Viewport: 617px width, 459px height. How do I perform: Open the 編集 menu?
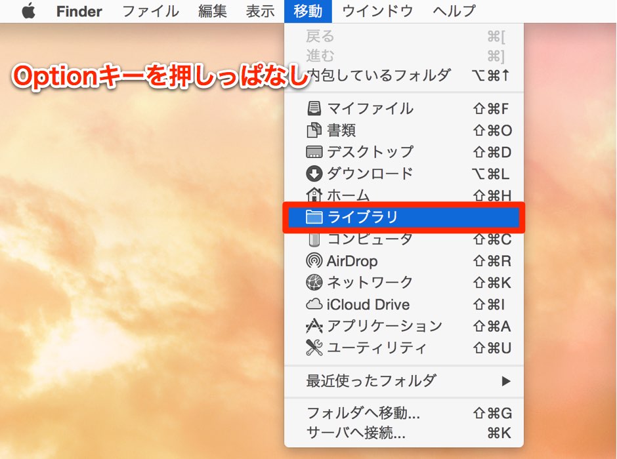pos(213,11)
